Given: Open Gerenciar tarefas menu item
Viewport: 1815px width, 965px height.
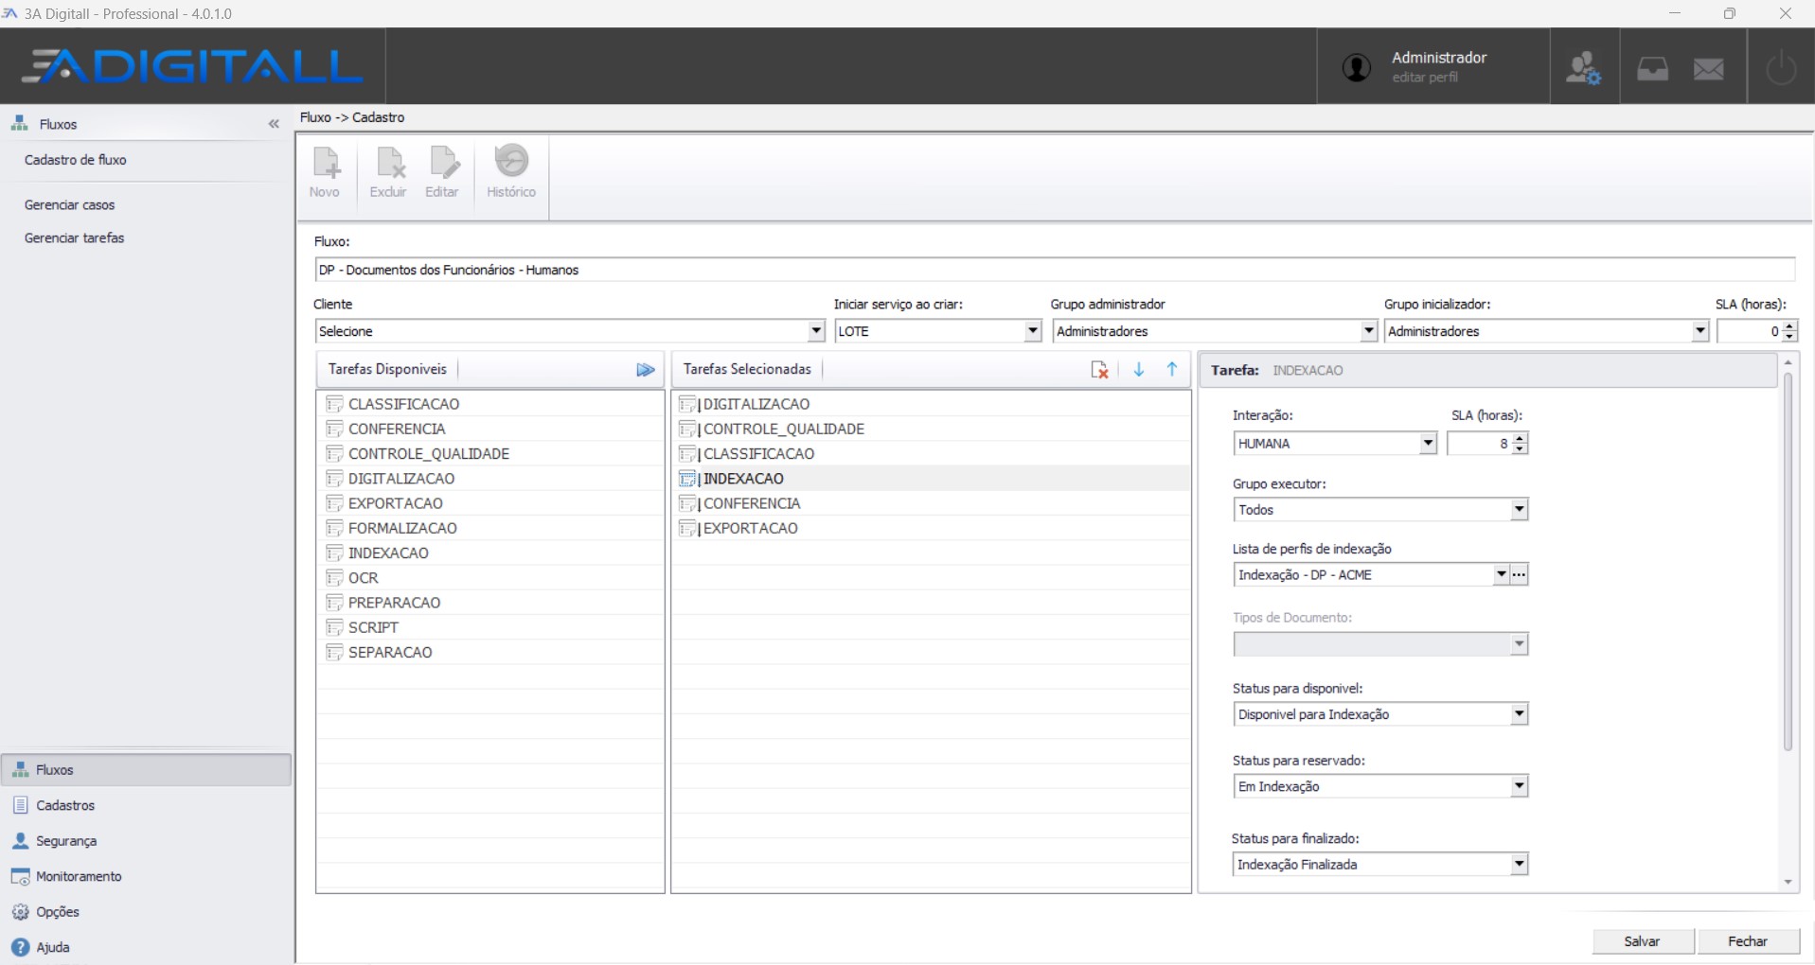Looking at the screenshot, I should point(75,238).
